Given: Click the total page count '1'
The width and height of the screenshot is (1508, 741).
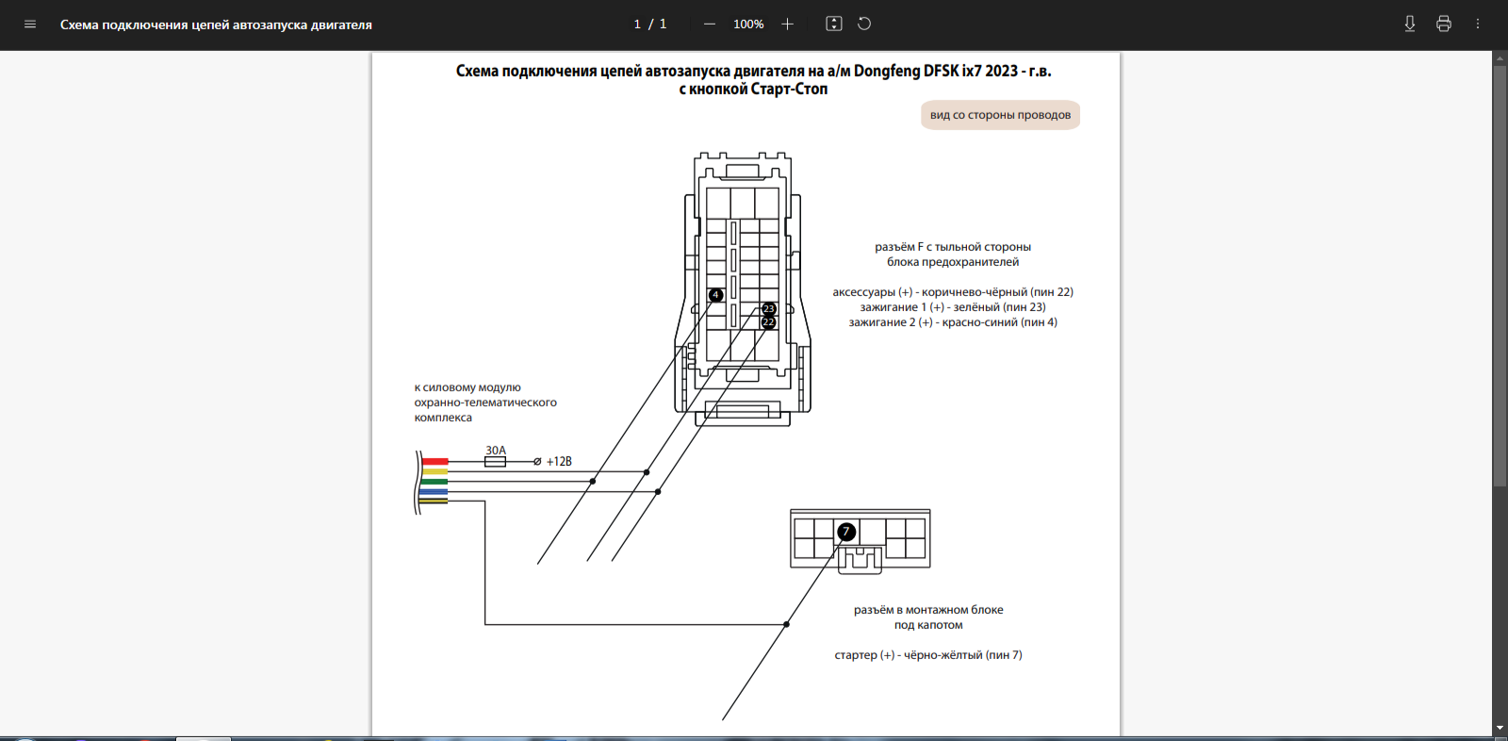Looking at the screenshot, I should coord(664,25).
